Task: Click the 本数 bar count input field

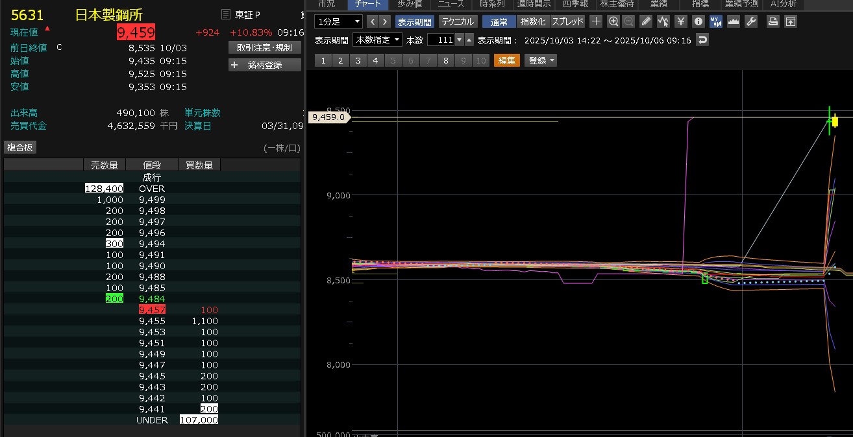Action: (x=441, y=40)
